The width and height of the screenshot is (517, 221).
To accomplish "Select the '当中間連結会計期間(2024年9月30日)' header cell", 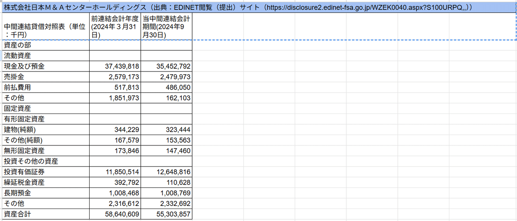I will click(x=166, y=27).
